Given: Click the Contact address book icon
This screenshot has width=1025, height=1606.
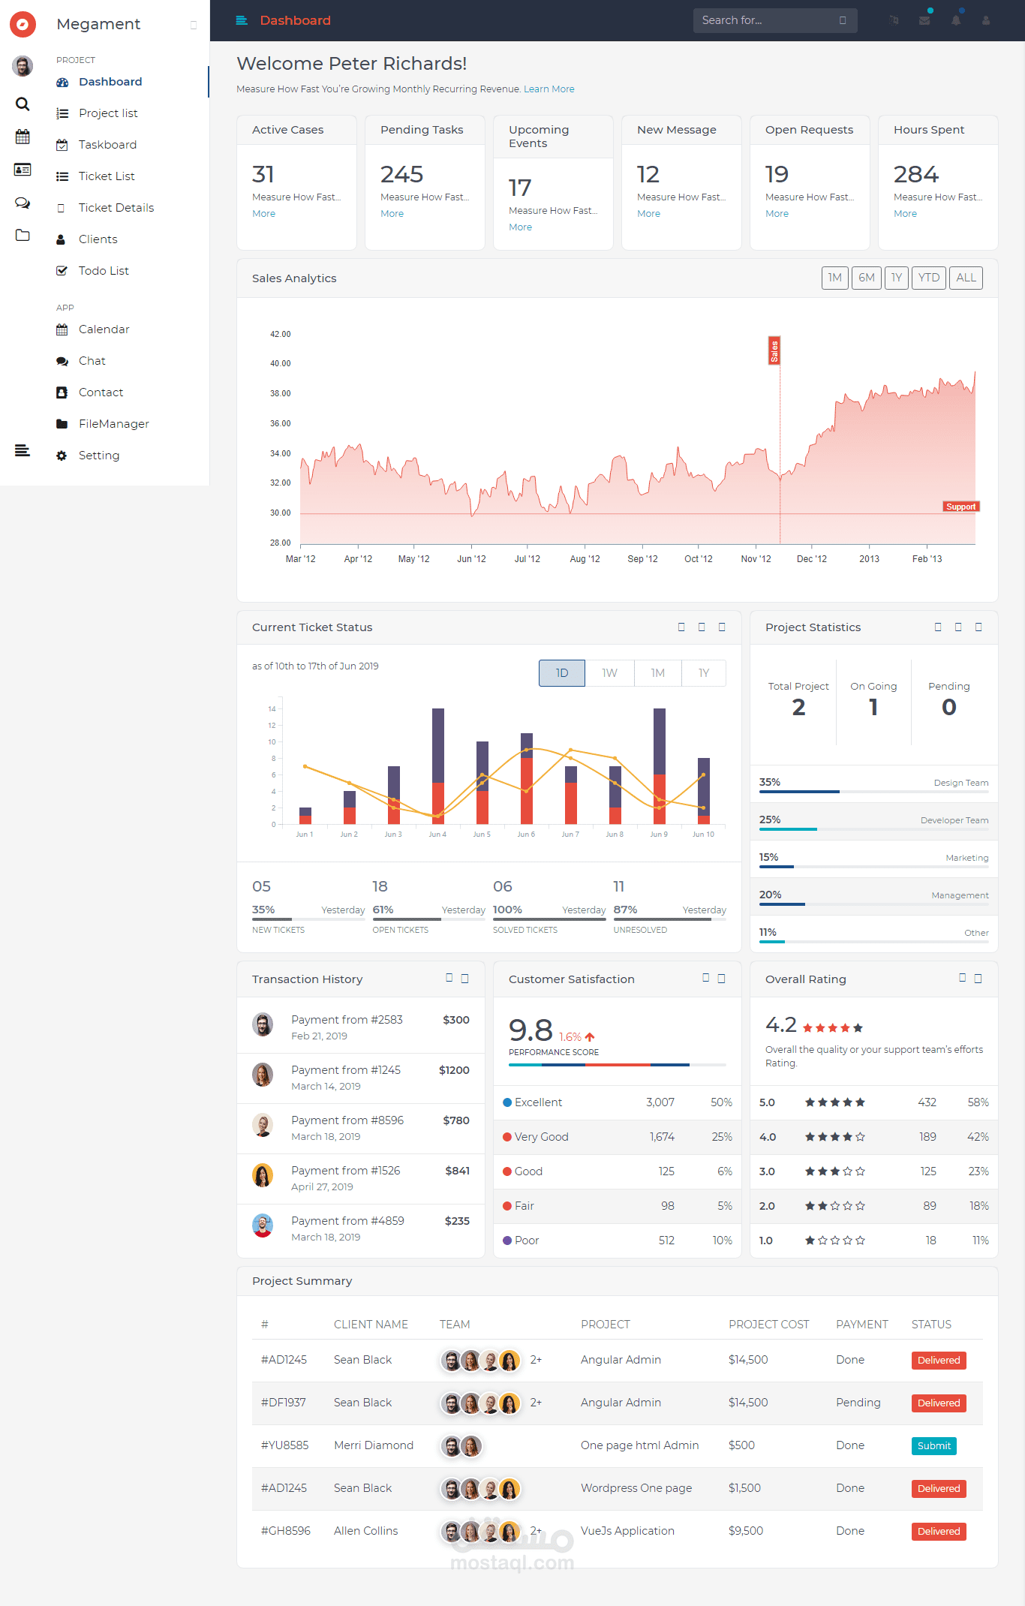Looking at the screenshot, I should 62,392.
